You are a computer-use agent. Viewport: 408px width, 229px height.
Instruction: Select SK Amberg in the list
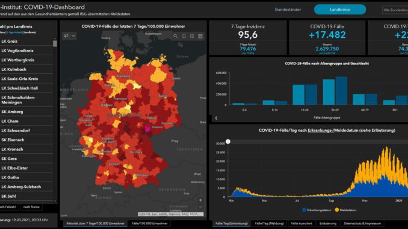(26, 112)
